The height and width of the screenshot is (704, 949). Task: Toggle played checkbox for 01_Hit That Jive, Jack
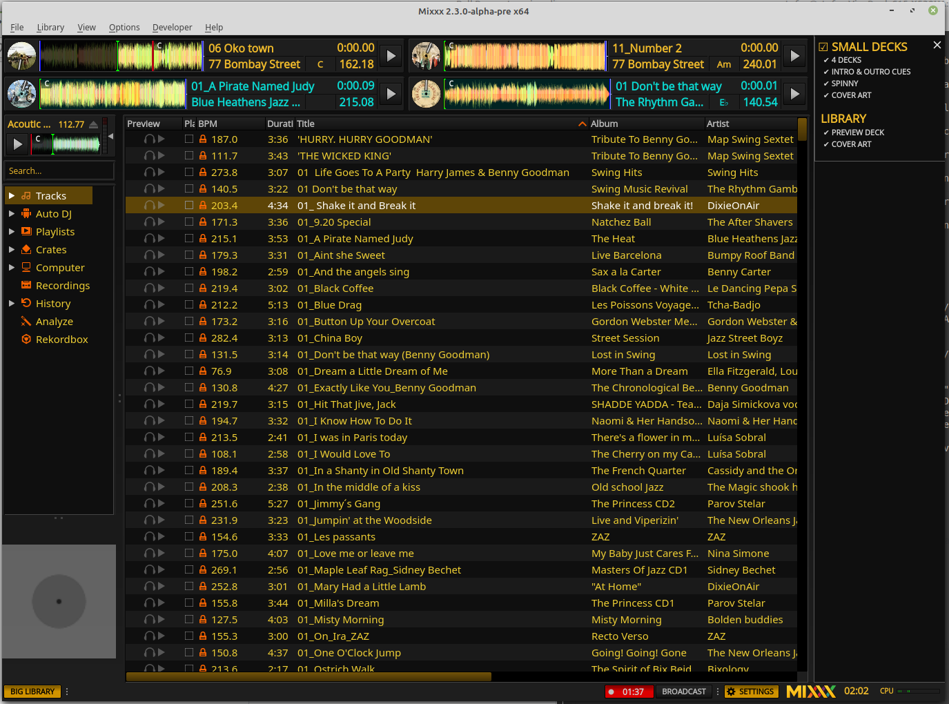tap(189, 404)
